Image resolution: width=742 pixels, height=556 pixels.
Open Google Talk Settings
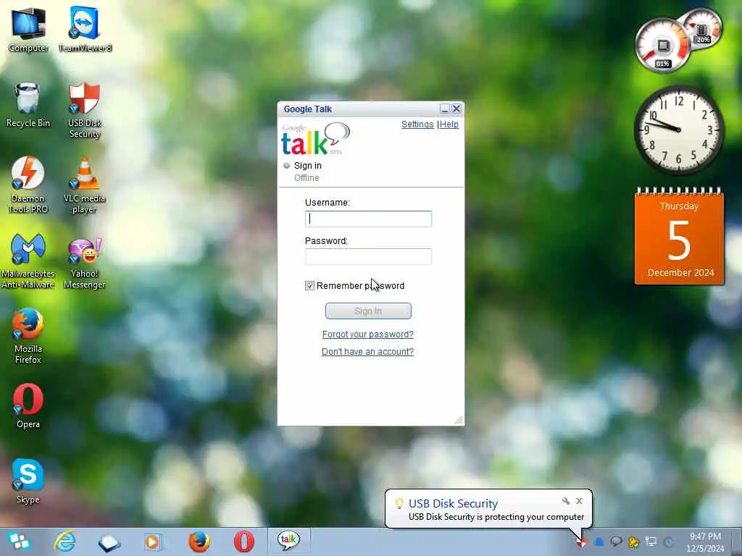click(417, 125)
